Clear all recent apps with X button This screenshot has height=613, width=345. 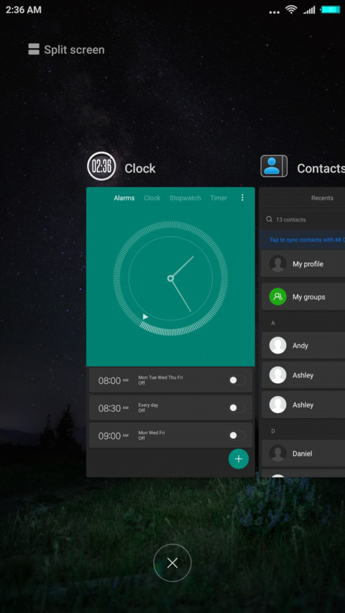[172, 563]
